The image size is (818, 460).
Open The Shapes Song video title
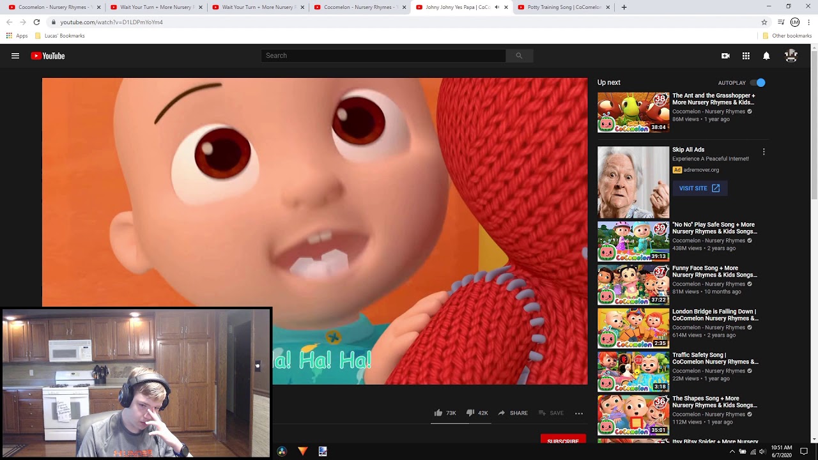714,402
